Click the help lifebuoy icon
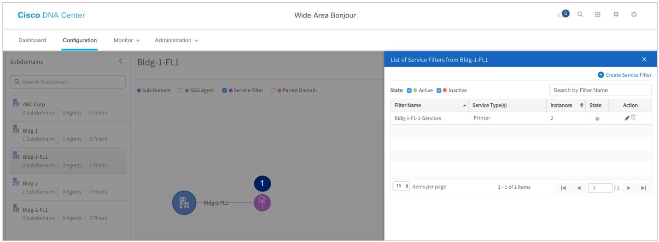 634,15
